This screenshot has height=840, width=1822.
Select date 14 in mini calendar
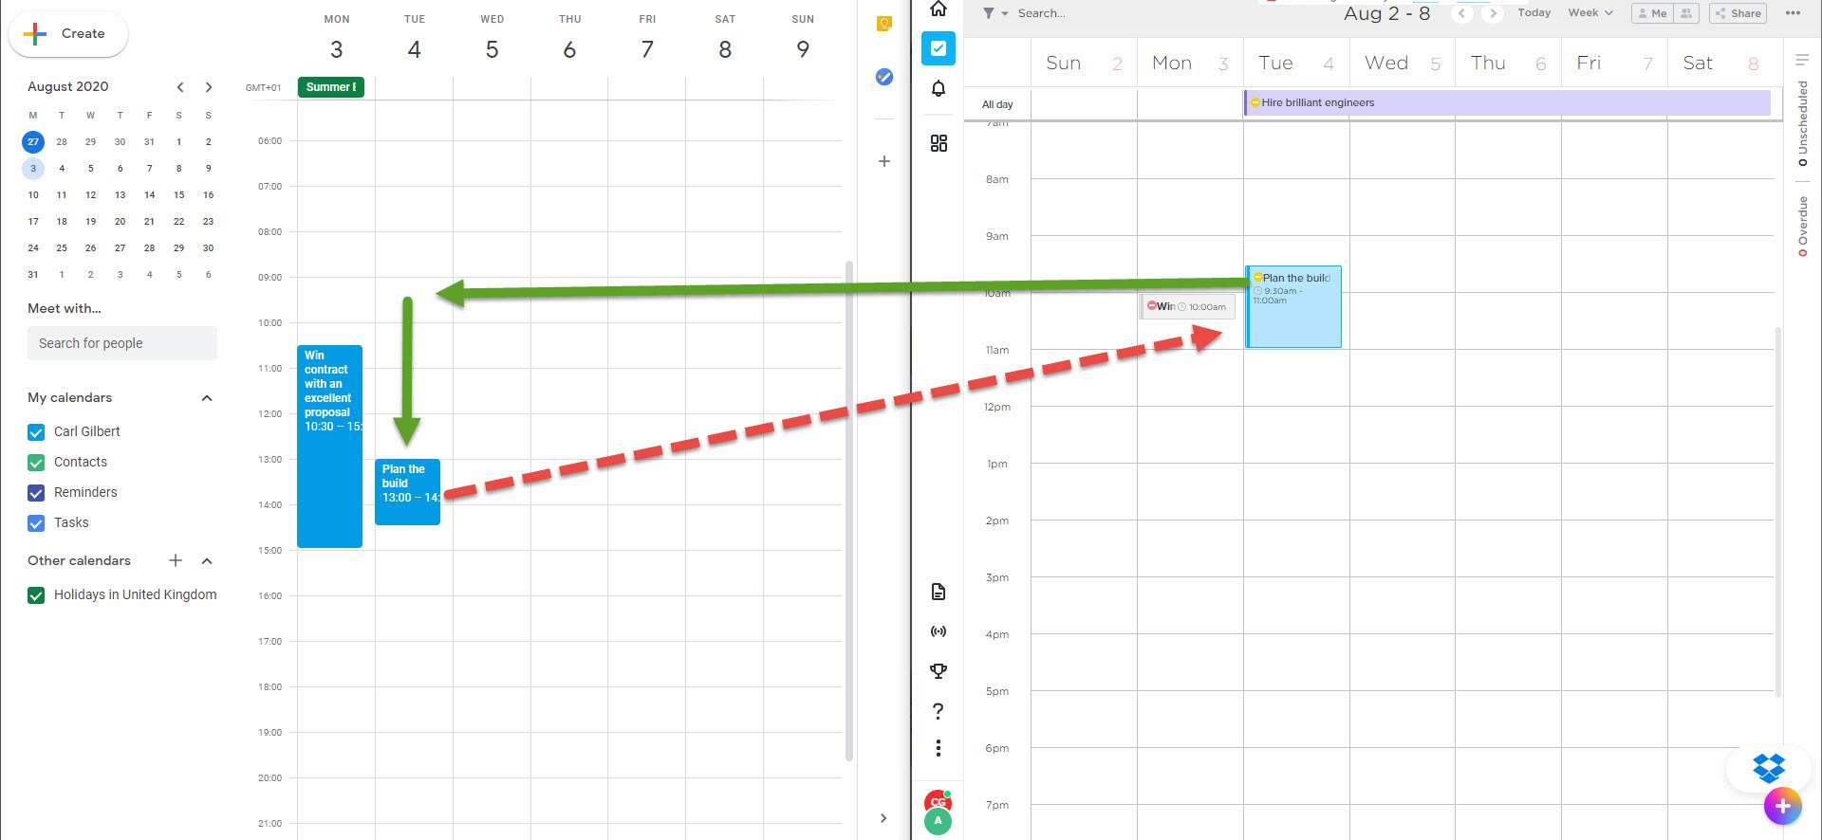pyautogui.click(x=149, y=195)
